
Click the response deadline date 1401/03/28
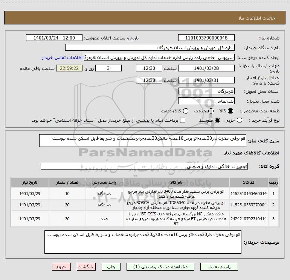tap(206, 68)
